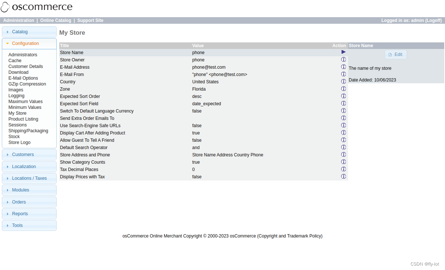445x270 pixels.
Task: Open info for Use Search-Engine Safe URLs
Action: [x=343, y=125]
